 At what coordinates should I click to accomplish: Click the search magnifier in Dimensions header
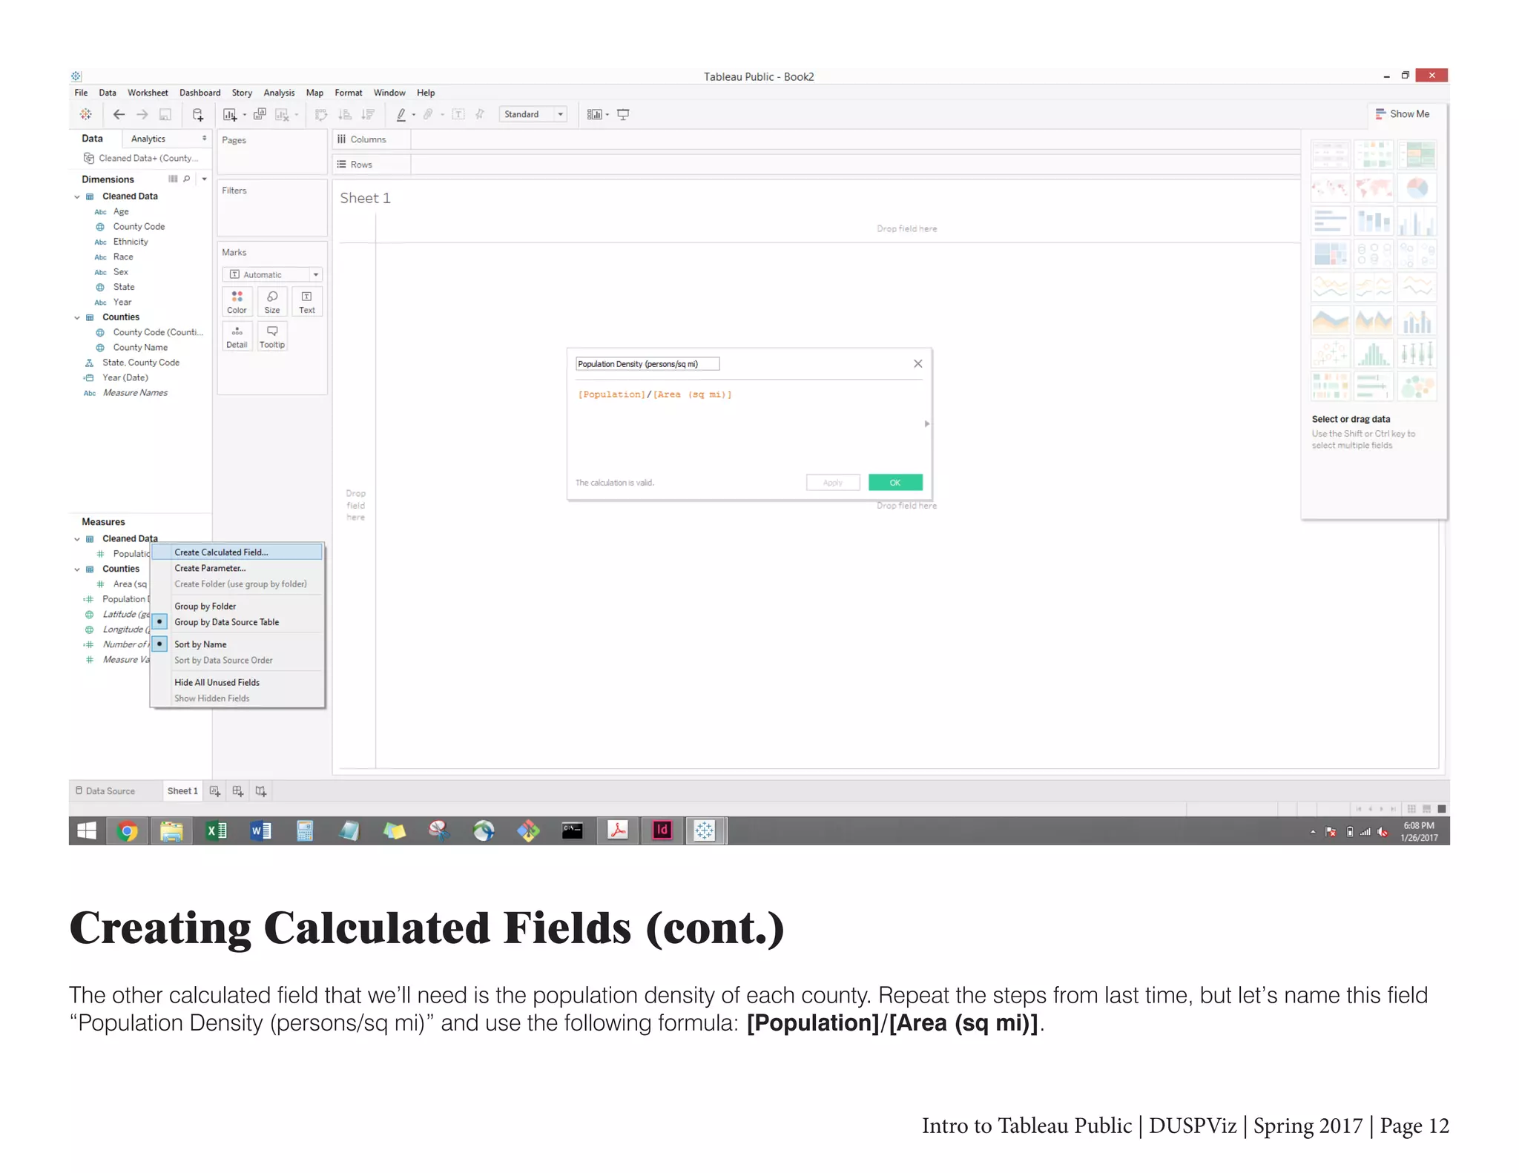click(187, 179)
